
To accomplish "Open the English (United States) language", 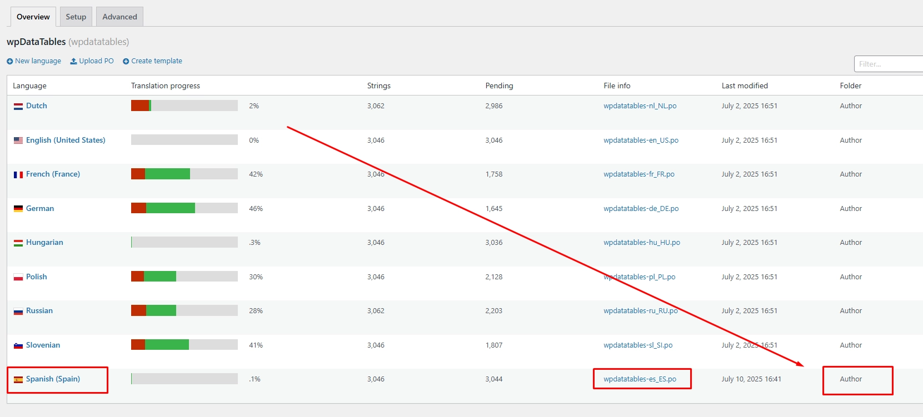I will tap(66, 140).
